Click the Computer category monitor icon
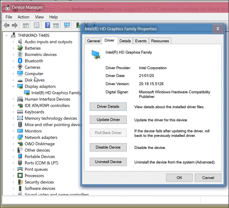Viewport: 229px width, 208px height. [20, 74]
